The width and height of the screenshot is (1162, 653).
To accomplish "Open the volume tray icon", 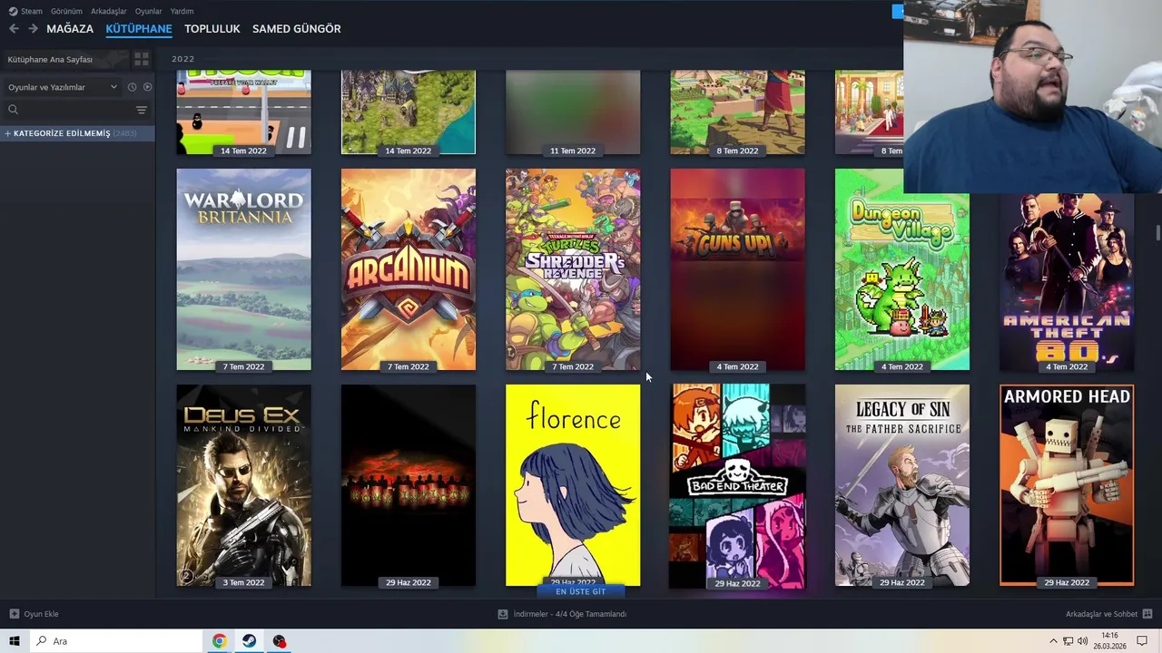I will point(1082,641).
